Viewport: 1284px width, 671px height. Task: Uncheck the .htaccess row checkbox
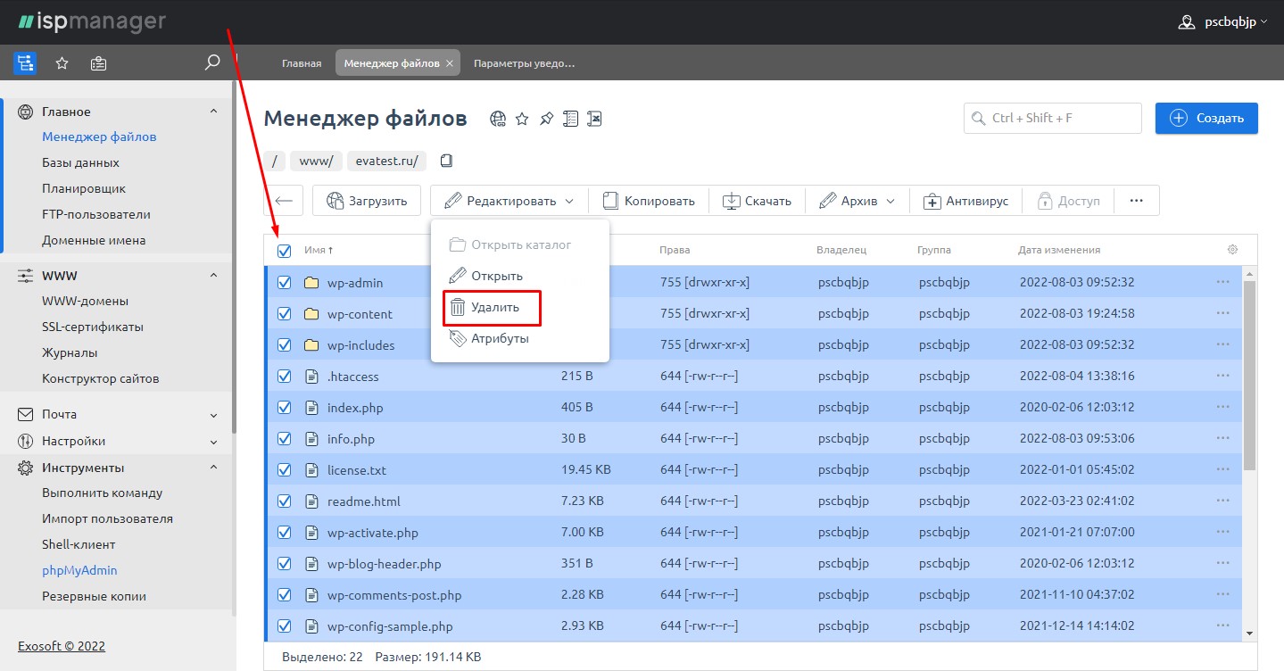[x=284, y=377]
